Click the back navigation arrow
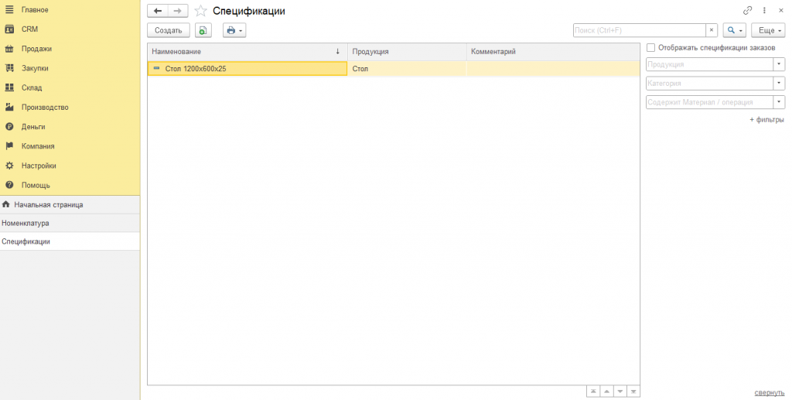Viewport: 792px width, 400px height. click(158, 11)
